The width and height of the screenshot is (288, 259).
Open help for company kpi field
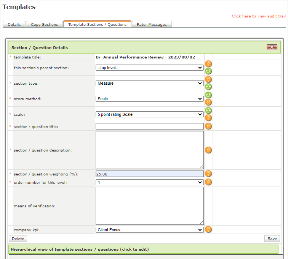click(208, 229)
